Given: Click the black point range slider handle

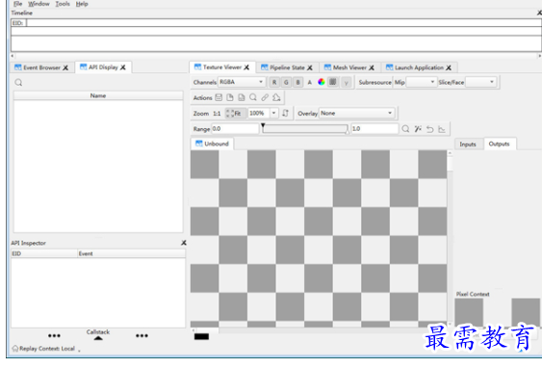Looking at the screenshot, I should point(263,125).
